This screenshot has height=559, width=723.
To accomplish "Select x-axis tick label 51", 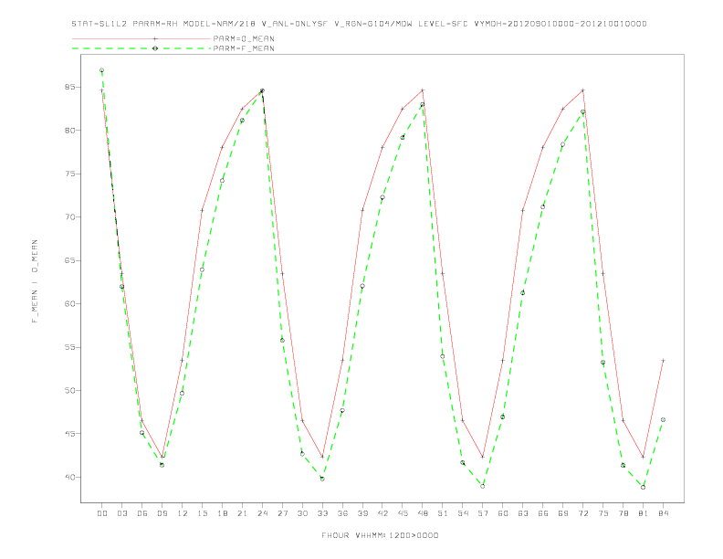I will click(443, 513).
